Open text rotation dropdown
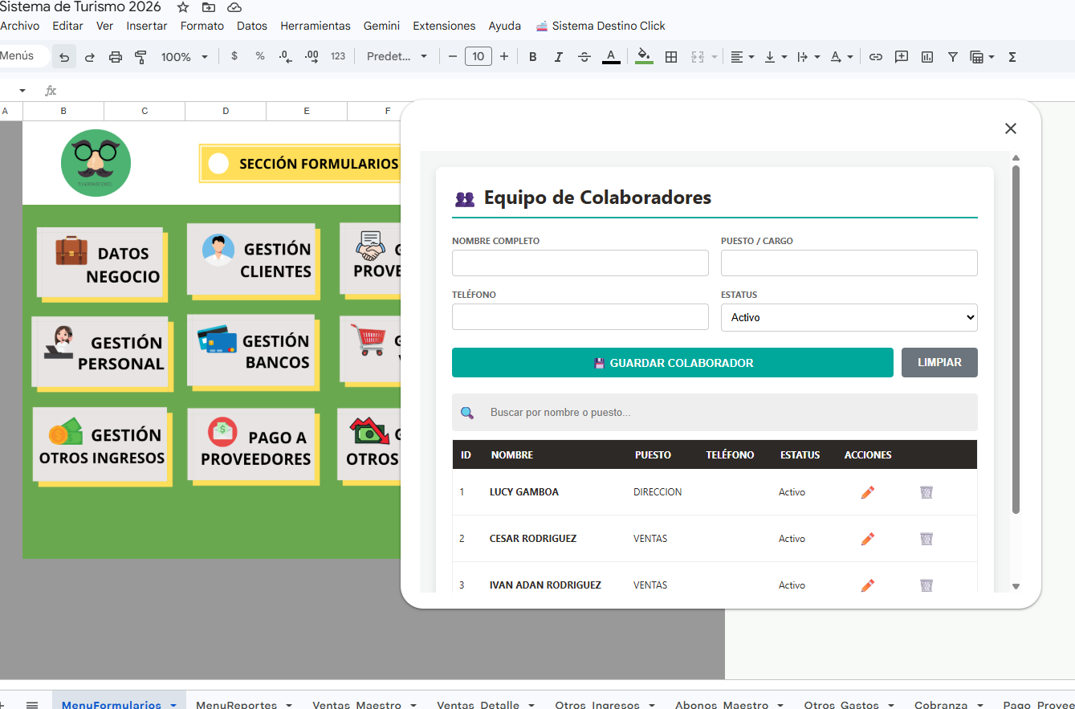The height and width of the screenshot is (709, 1075). click(841, 57)
